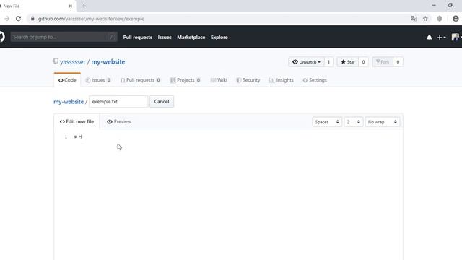The height and width of the screenshot is (260, 462).
Task: Click the fork count 0
Action: 398,62
